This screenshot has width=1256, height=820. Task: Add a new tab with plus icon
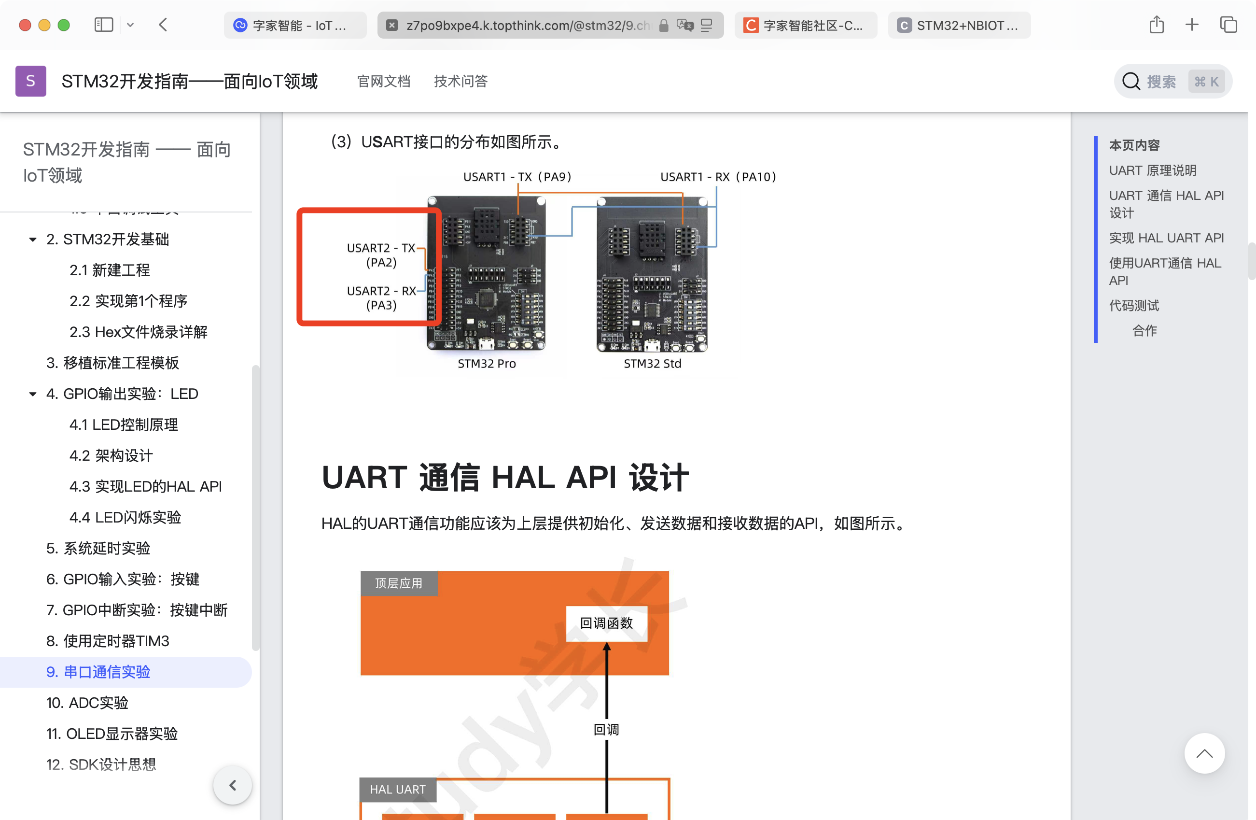point(1192,25)
